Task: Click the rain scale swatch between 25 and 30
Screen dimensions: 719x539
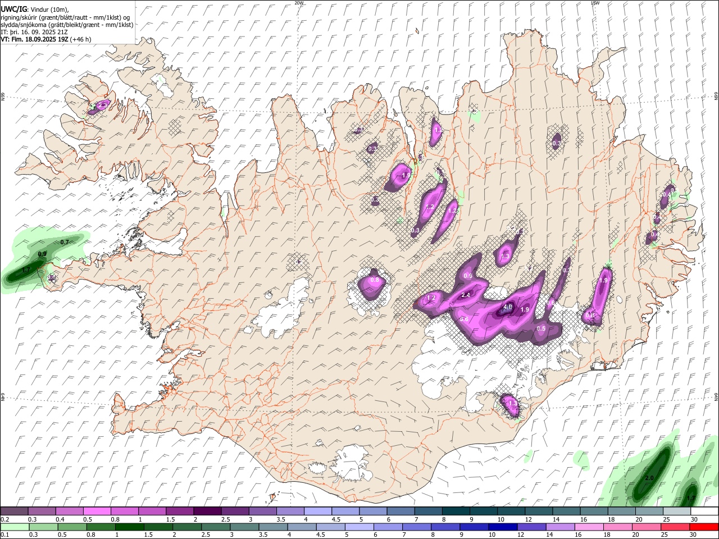Action: [x=675, y=526]
